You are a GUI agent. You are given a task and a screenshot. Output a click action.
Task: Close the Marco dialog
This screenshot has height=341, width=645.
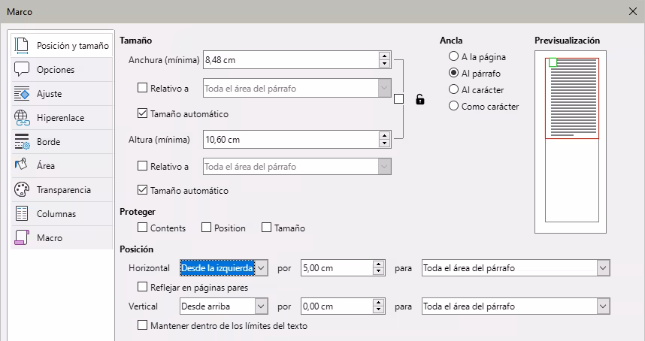click(631, 11)
